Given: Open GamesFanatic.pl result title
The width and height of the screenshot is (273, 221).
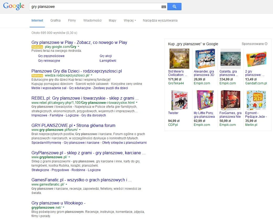Looking at the screenshot, I should pyautogui.click(x=82, y=180).
